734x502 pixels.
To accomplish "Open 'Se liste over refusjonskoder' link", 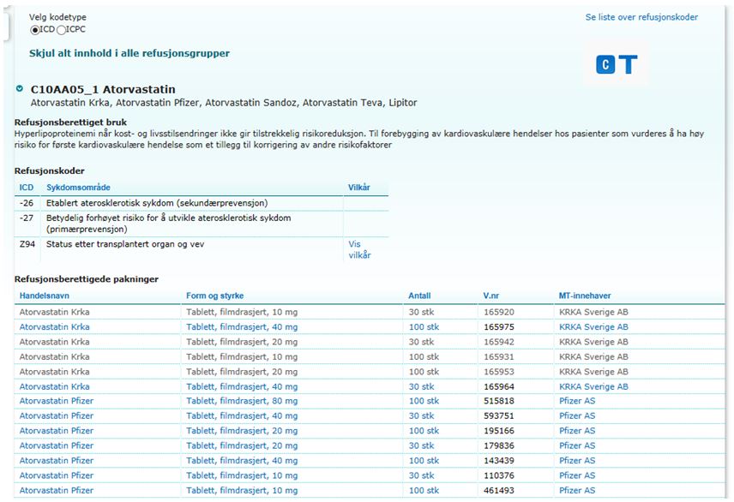I will 641,17.
